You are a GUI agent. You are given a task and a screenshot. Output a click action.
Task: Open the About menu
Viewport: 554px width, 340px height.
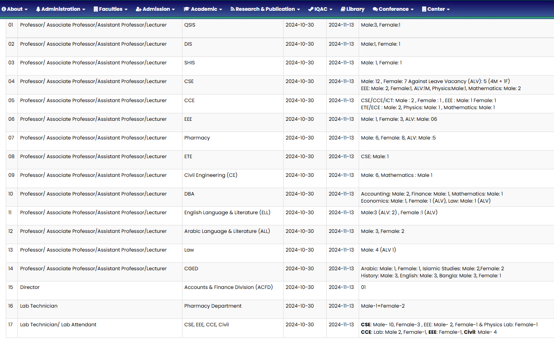pyautogui.click(x=15, y=9)
